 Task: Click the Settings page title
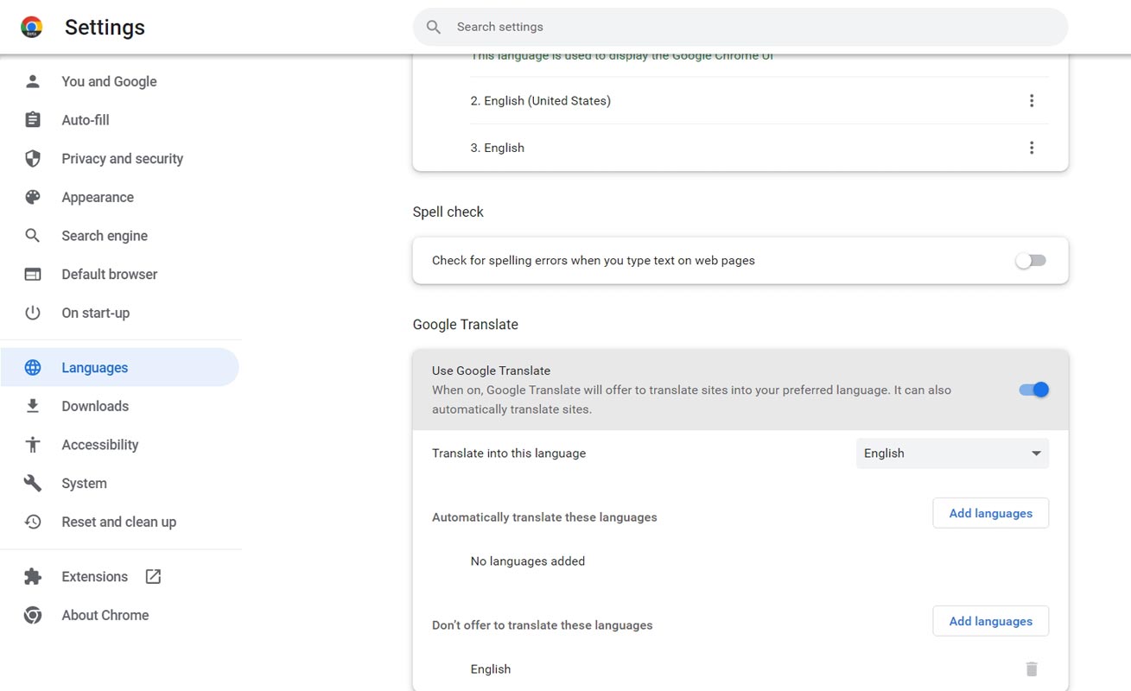click(x=105, y=27)
